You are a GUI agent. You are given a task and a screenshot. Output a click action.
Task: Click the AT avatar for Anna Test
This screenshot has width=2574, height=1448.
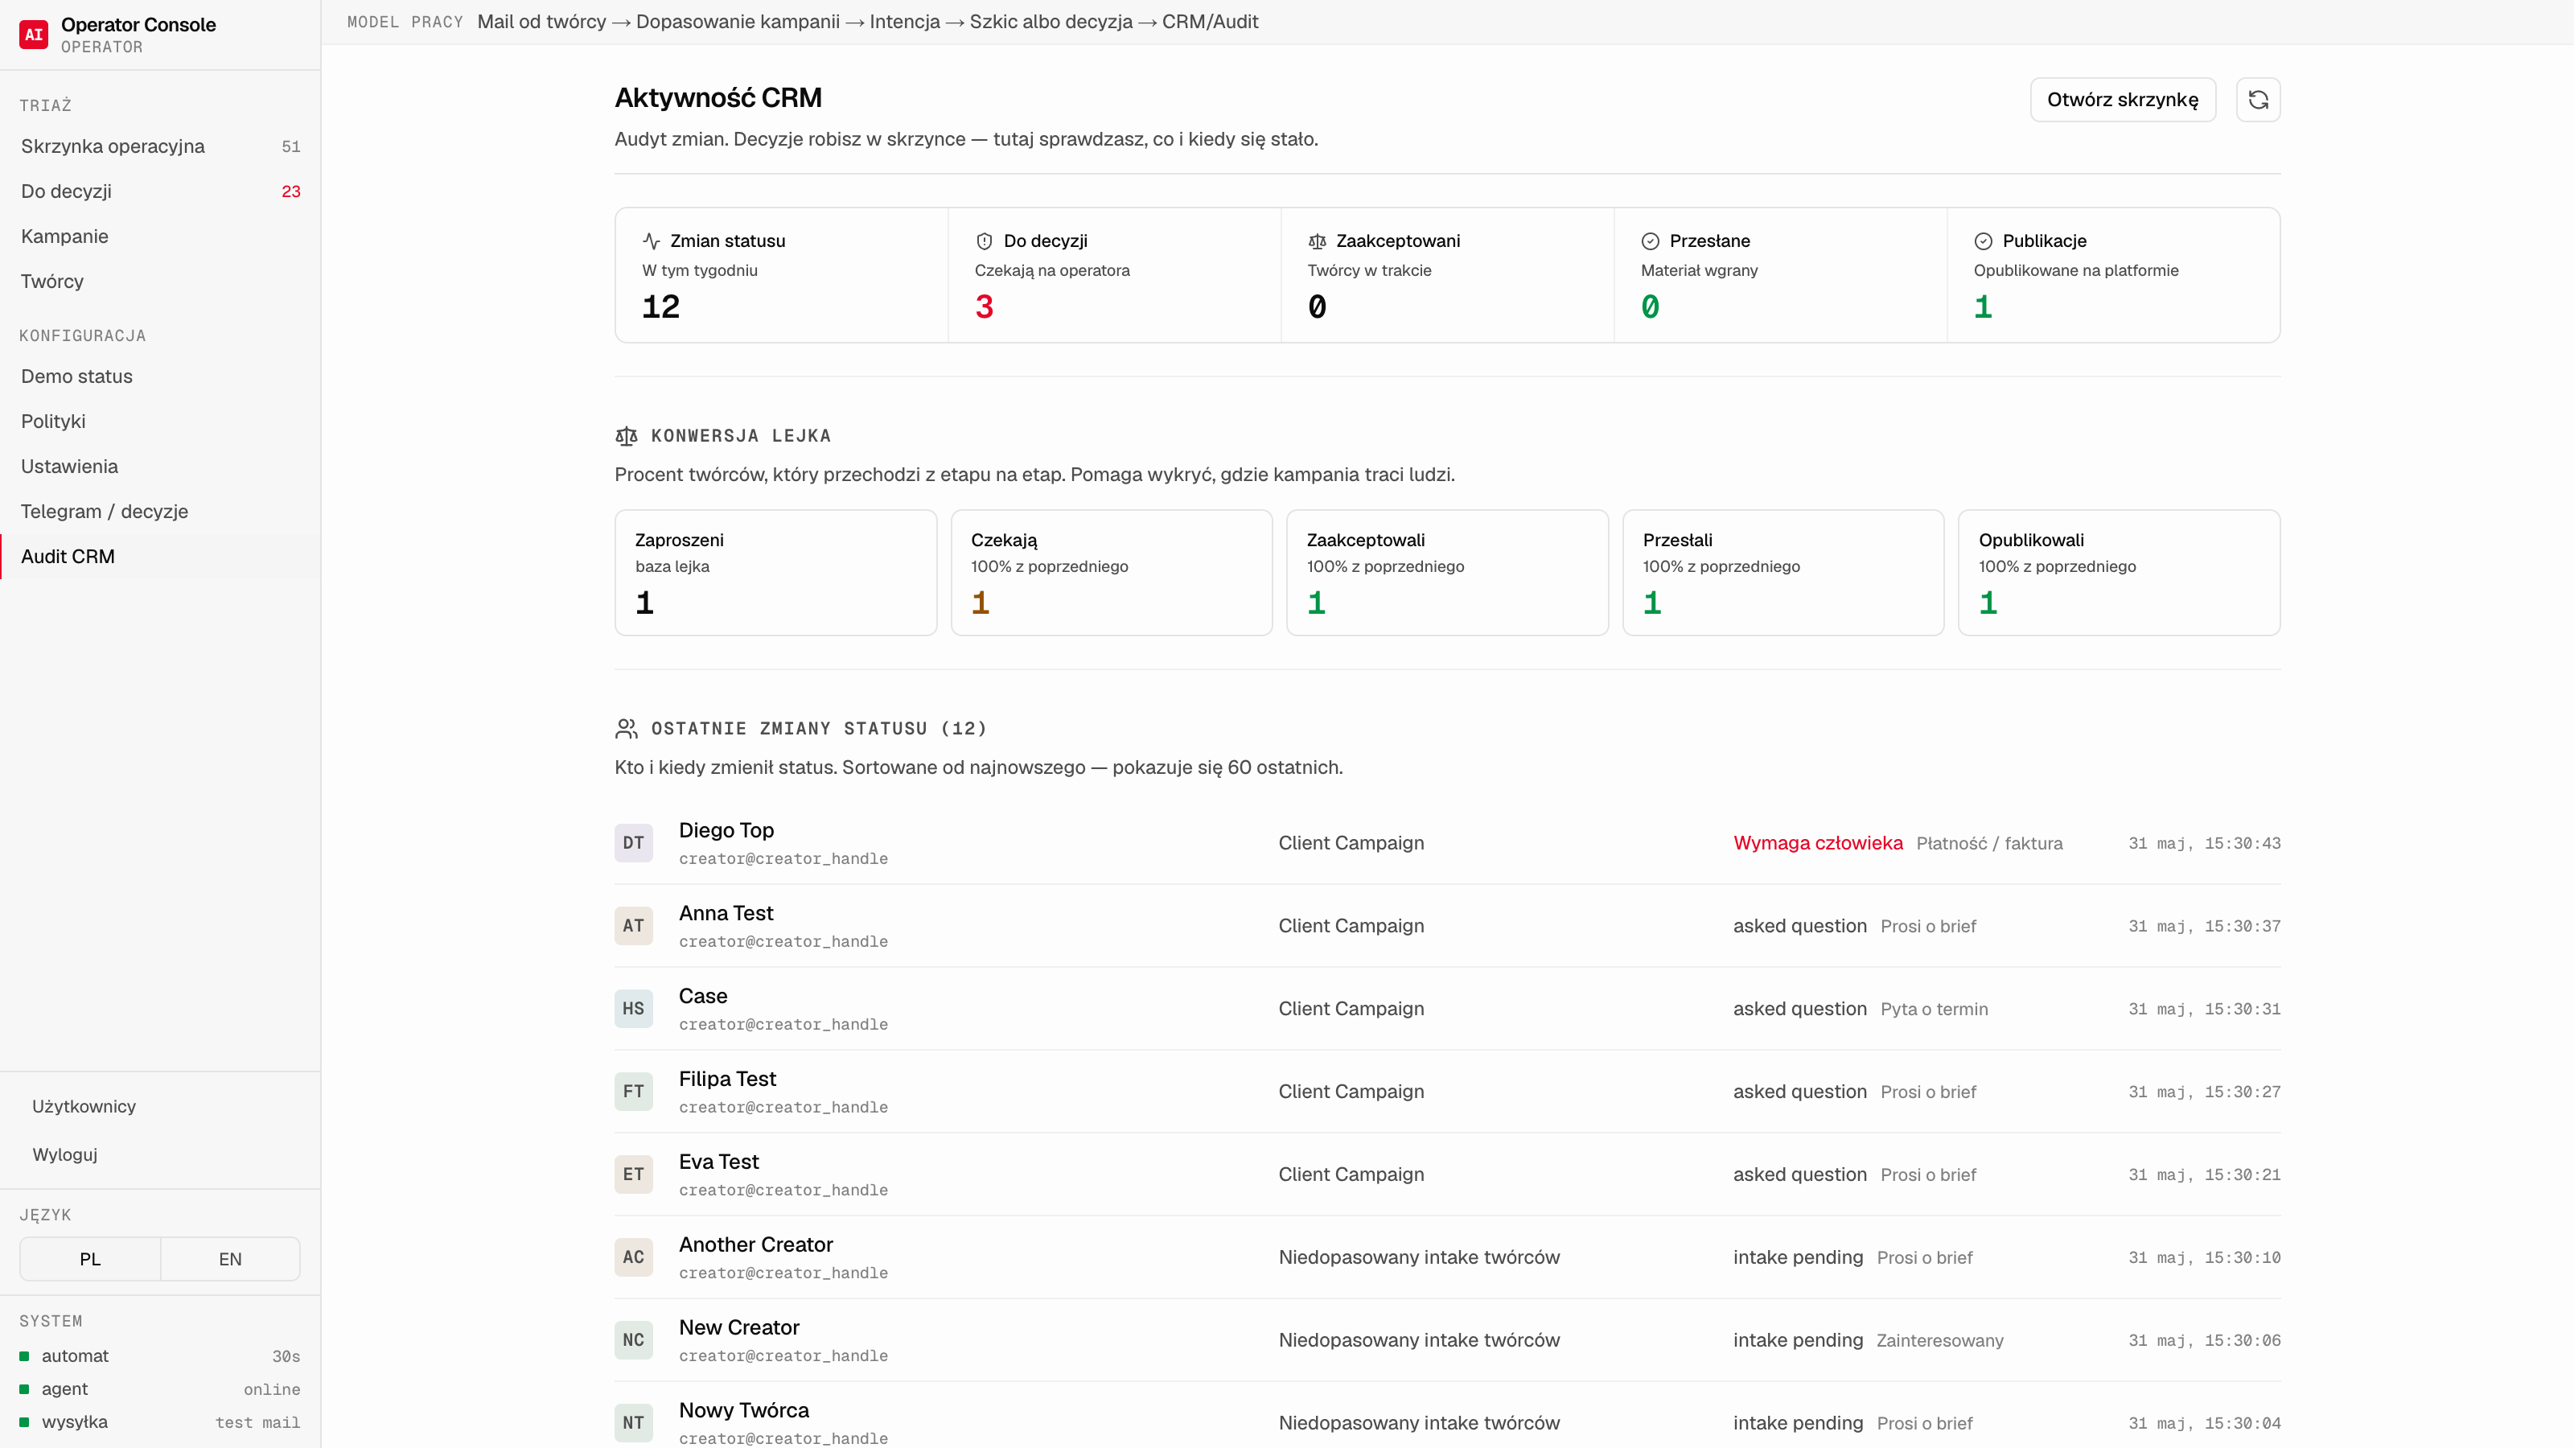pos(634,925)
